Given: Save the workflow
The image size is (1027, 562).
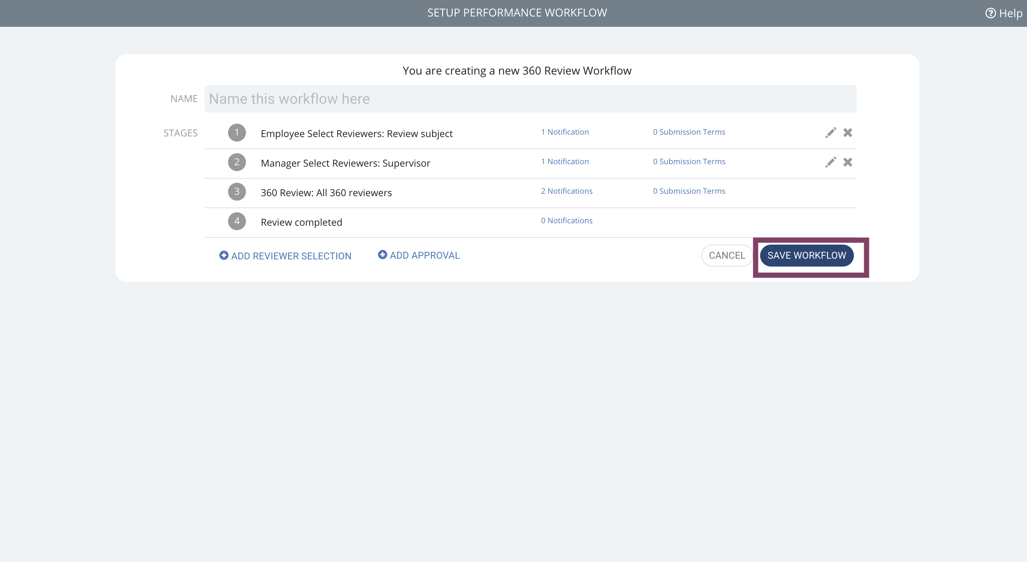Looking at the screenshot, I should (806, 255).
